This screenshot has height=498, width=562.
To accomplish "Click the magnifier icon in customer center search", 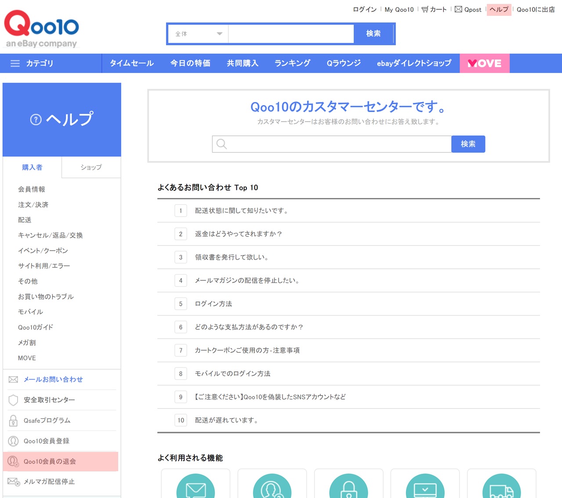I will pos(221,144).
